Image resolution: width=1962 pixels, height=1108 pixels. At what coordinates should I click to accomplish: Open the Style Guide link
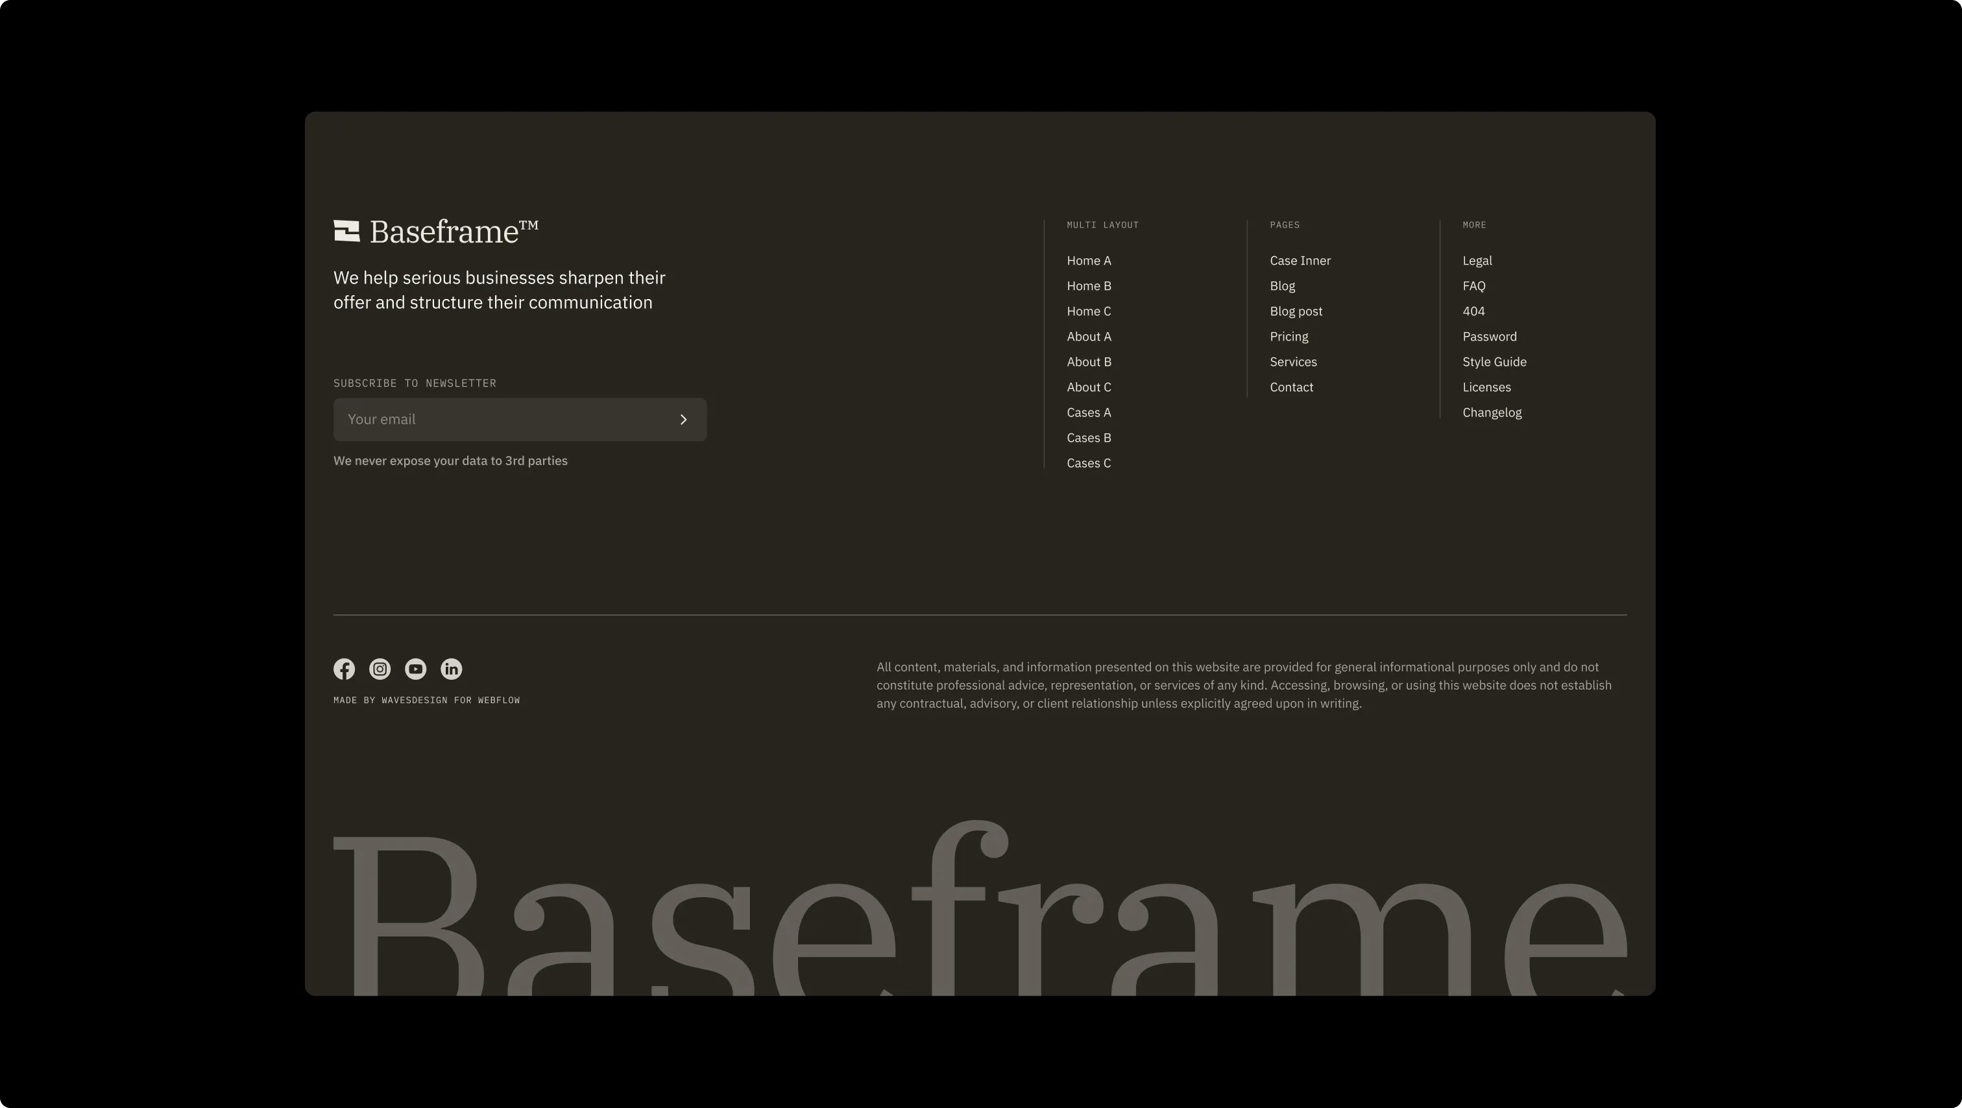click(x=1494, y=362)
